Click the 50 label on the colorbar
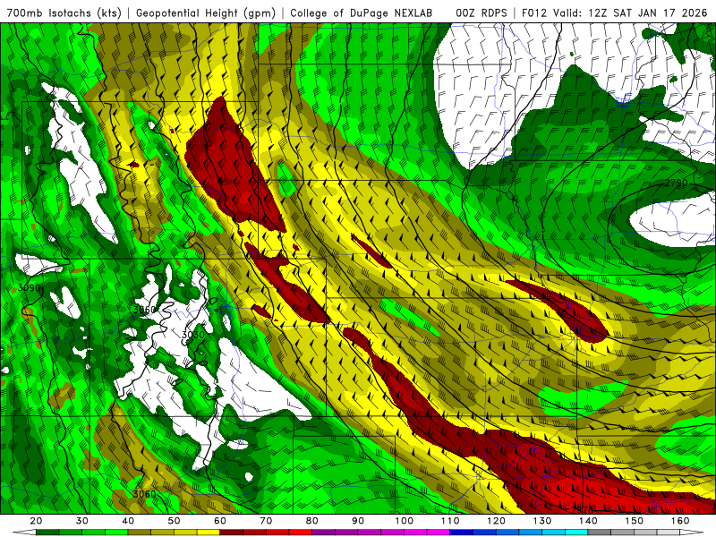This screenshot has height=537, width=716. tap(174, 521)
